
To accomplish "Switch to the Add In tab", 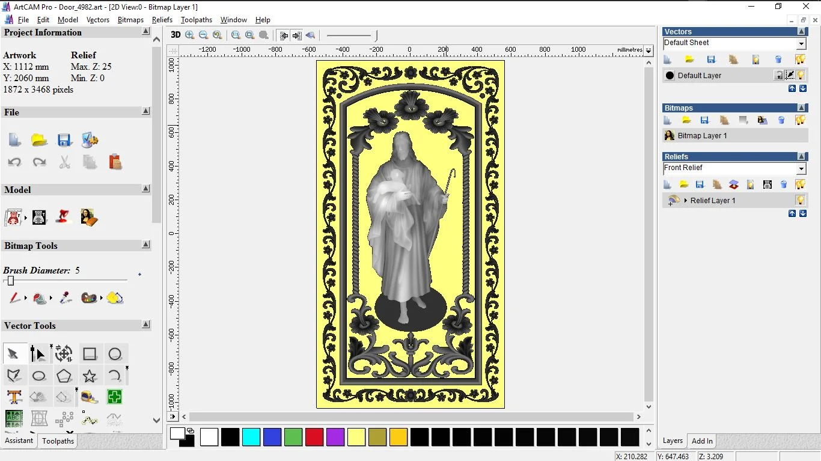I will coord(701,441).
